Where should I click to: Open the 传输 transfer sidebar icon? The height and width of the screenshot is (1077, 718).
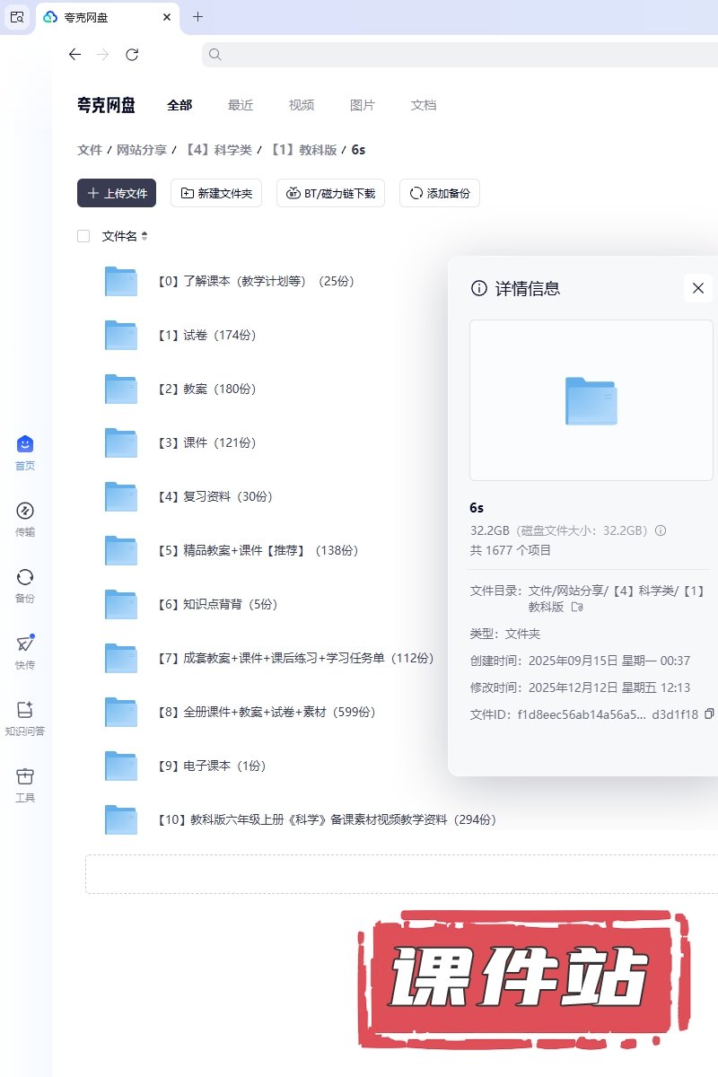pyautogui.click(x=25, y=512)
